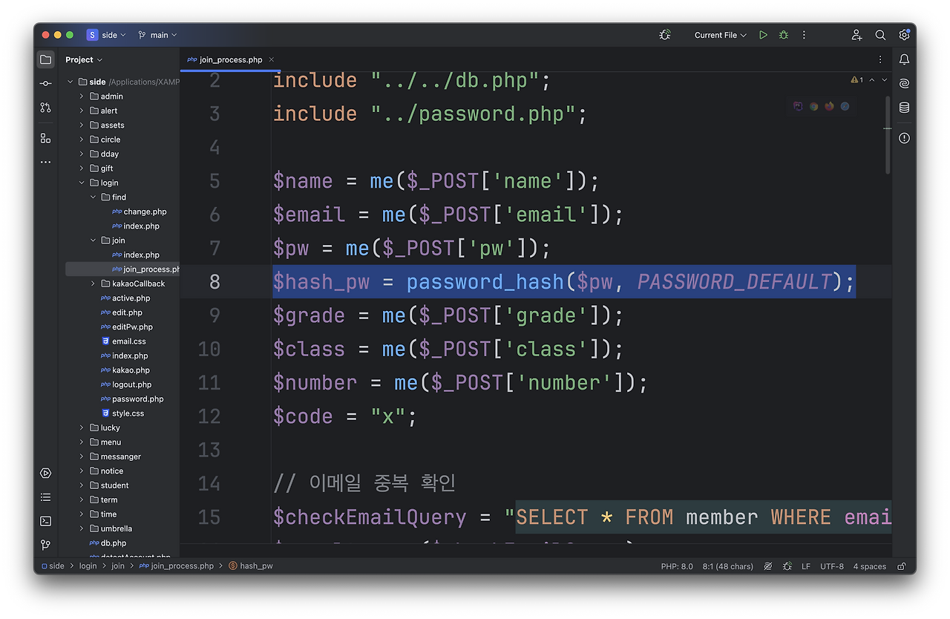Show the Notifications panel
This screenshot has width=950, height=619.
point(904,59)
